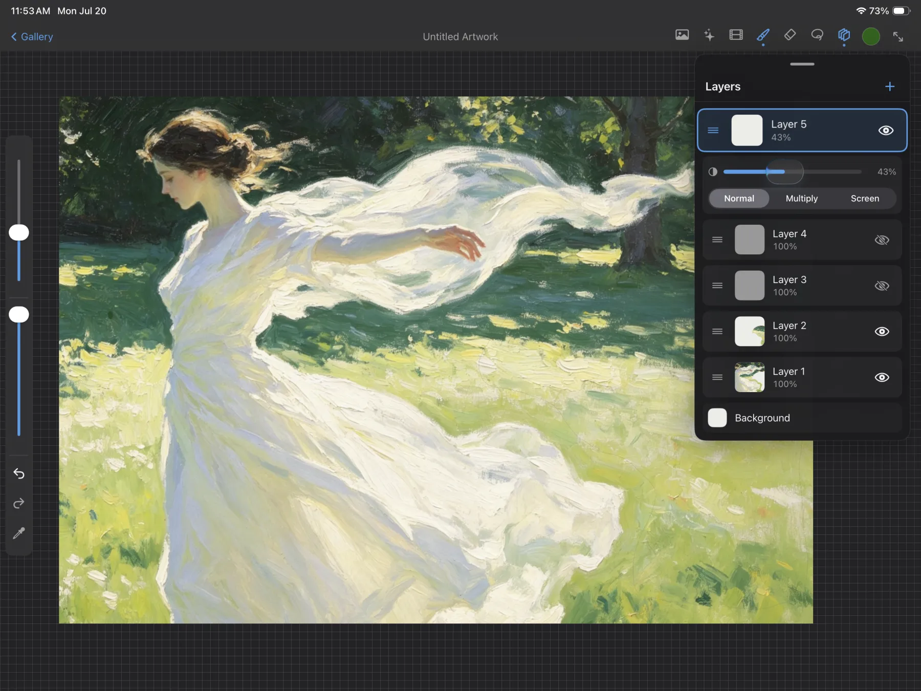The image size is (921, 691).
Task: Activate the eyedropper tool
Action: click(19, 533)
